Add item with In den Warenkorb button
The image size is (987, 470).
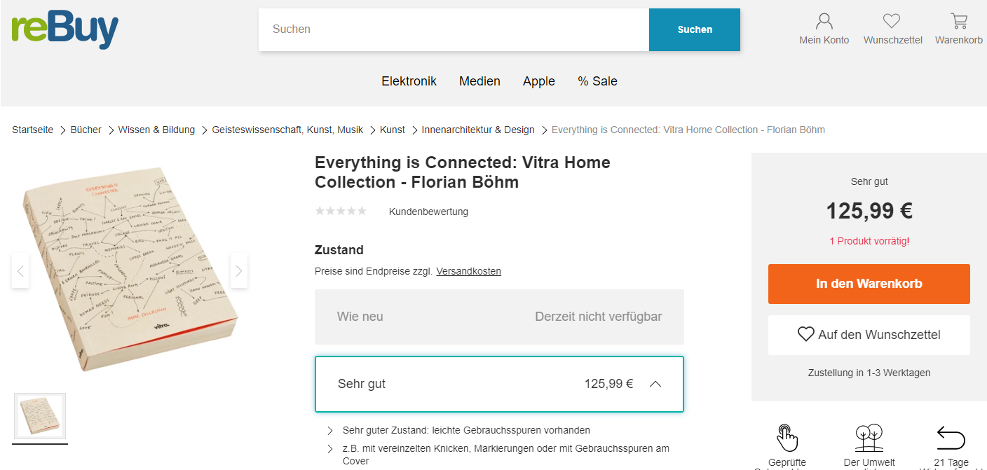point(869,284)
